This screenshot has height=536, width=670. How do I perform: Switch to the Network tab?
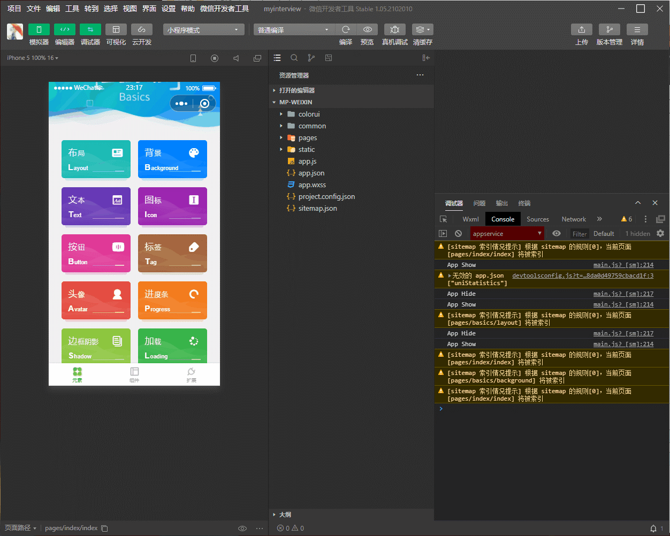pos(574,219)
